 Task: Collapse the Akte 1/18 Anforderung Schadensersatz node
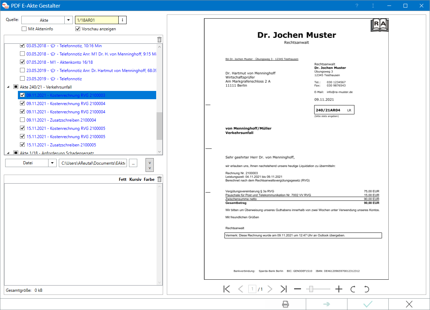click(8, 153)
